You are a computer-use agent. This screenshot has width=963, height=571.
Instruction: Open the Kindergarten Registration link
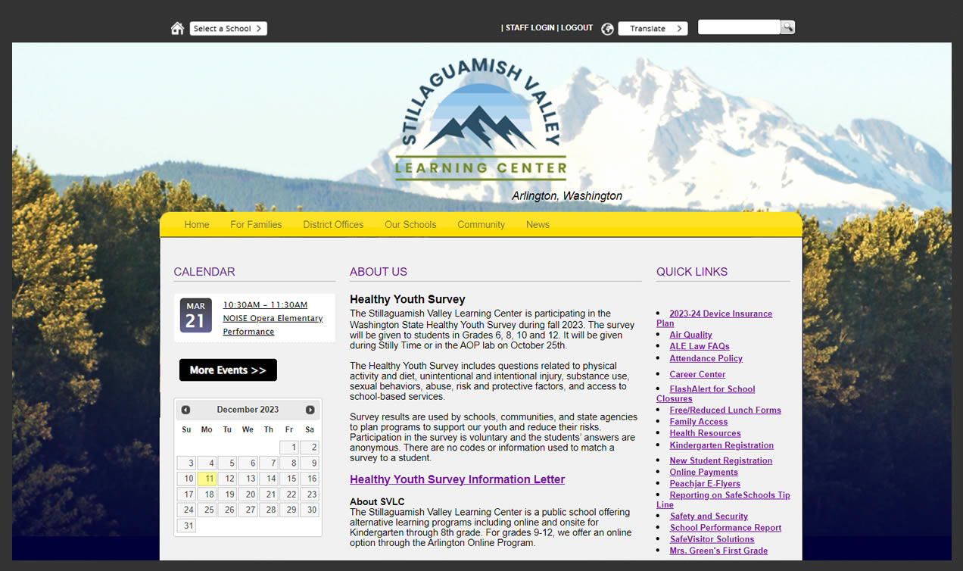tap(721, 445)
